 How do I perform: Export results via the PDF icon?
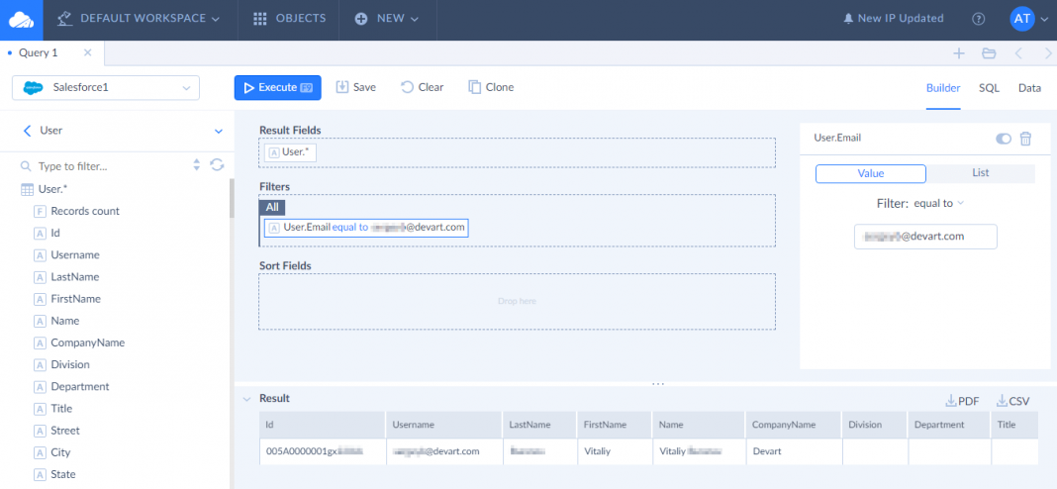click(962, 401)
